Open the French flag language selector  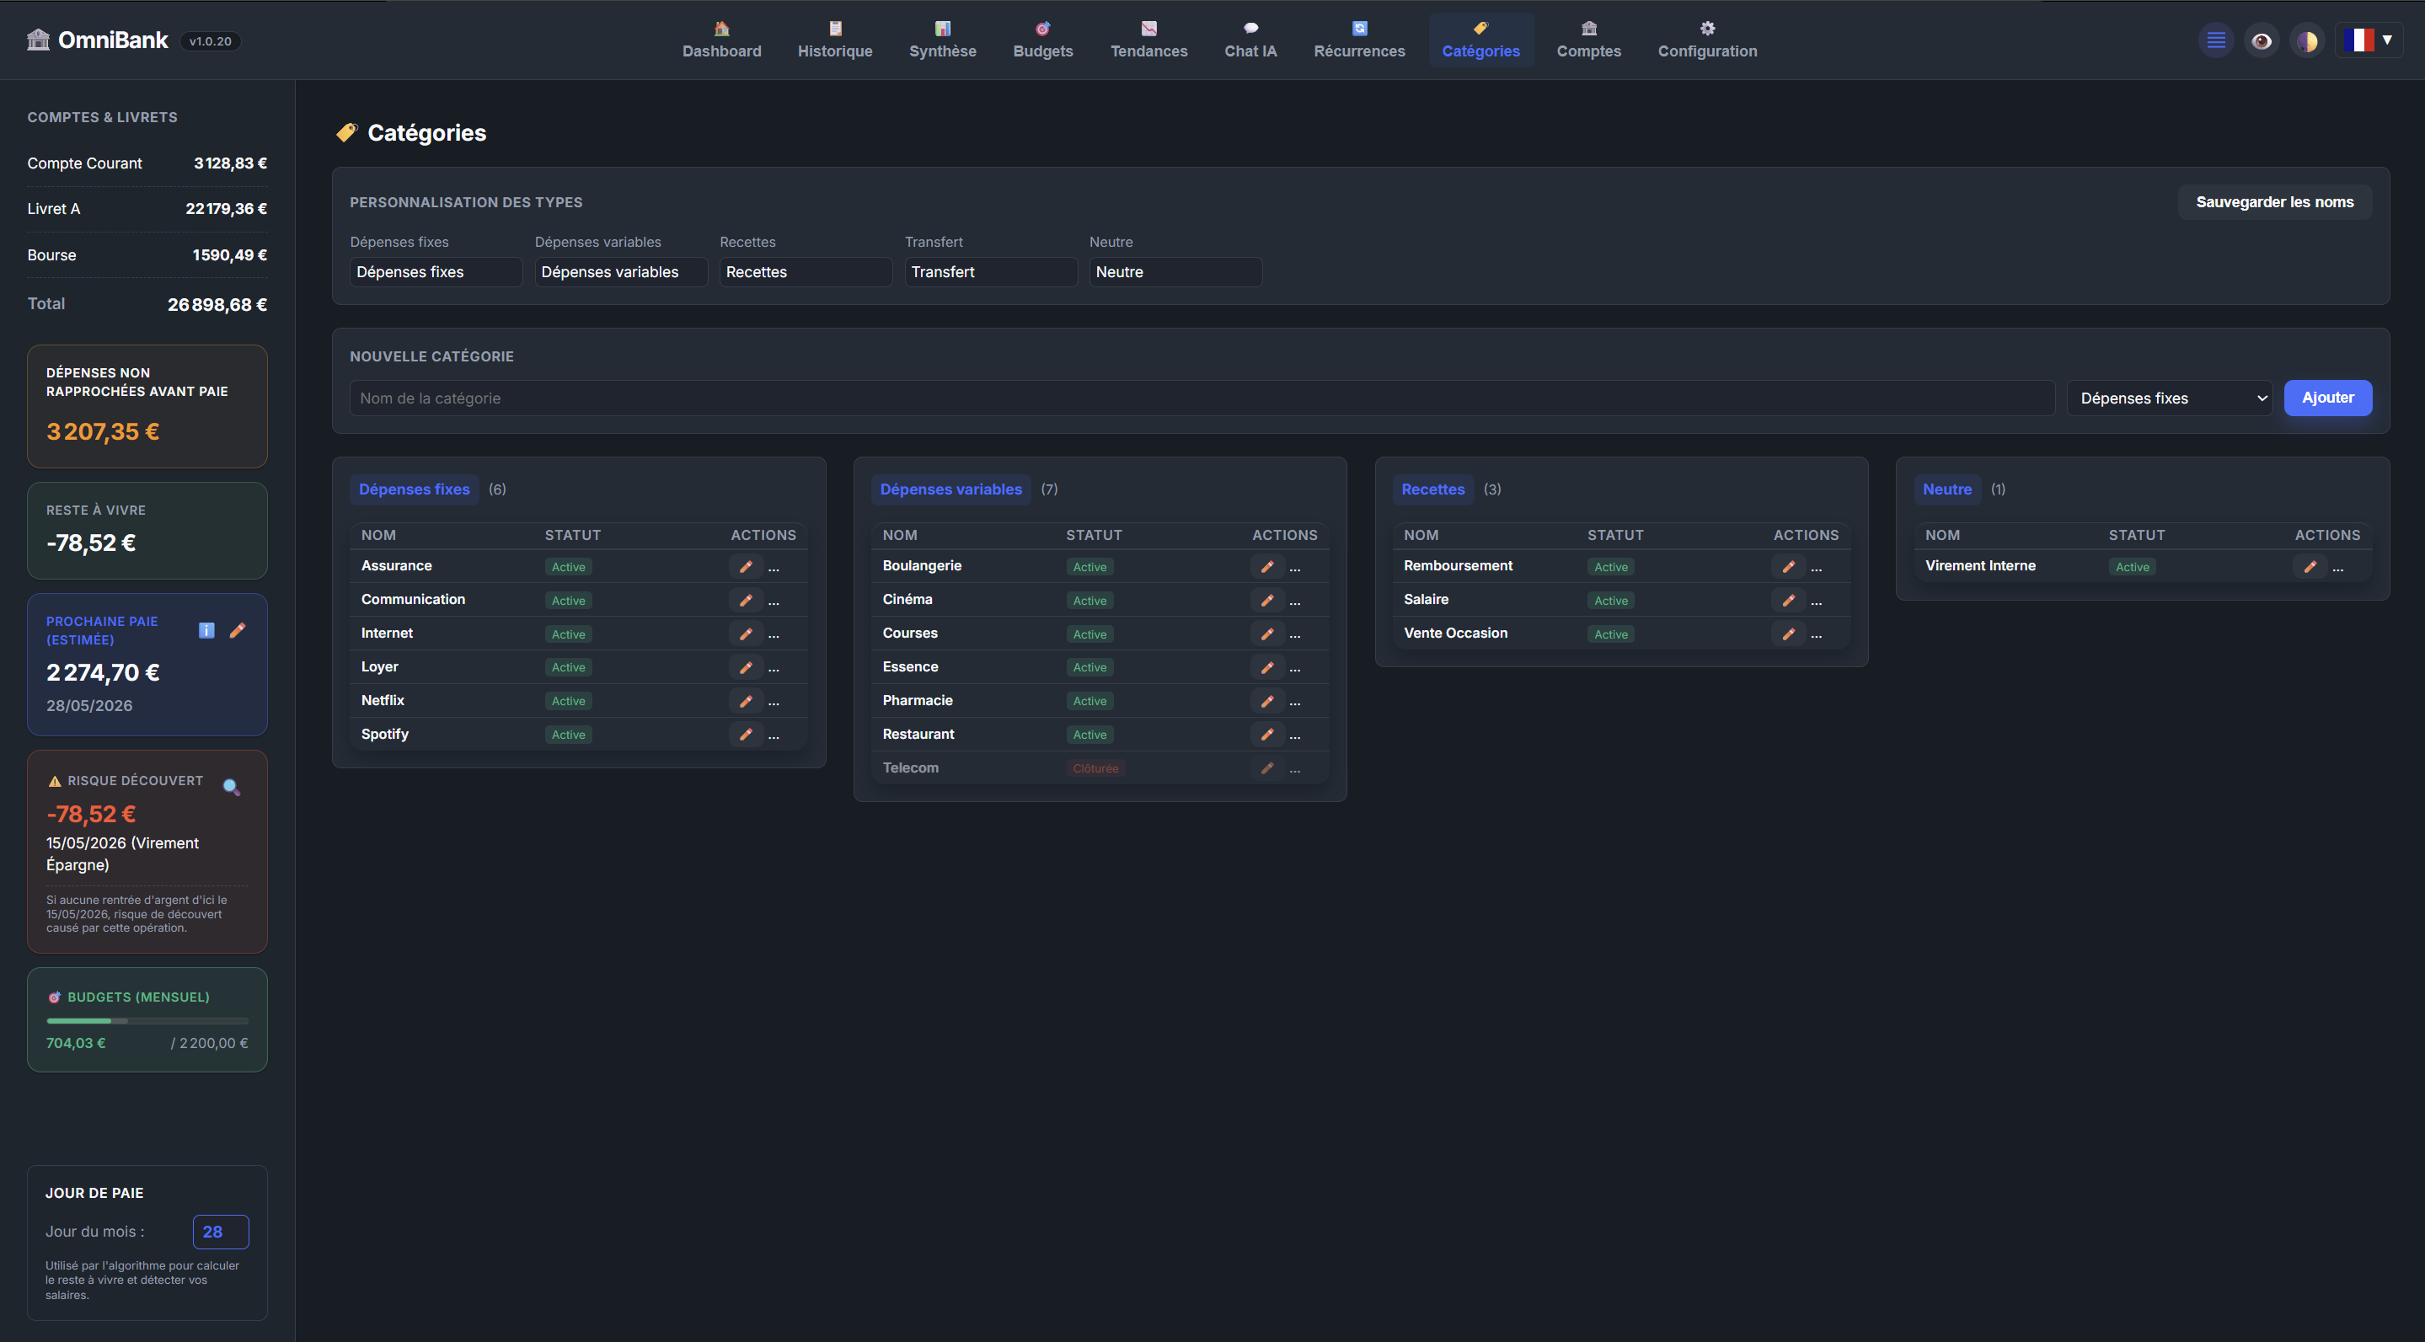point(2369,40)
